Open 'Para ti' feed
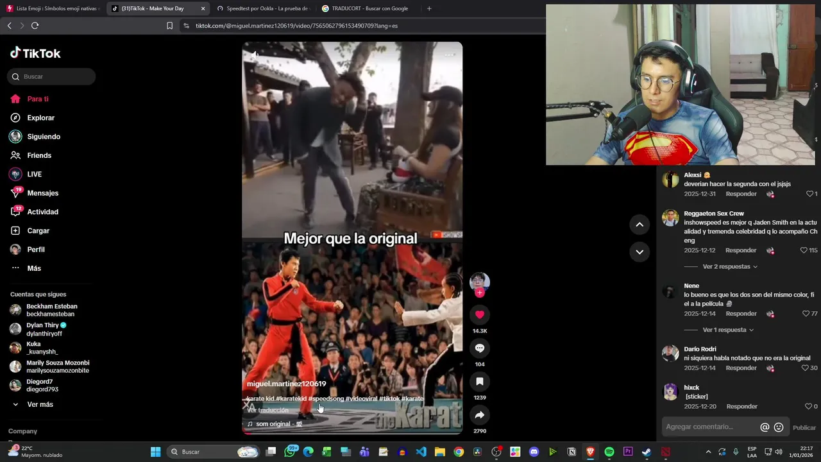 (x=38, y=99)
